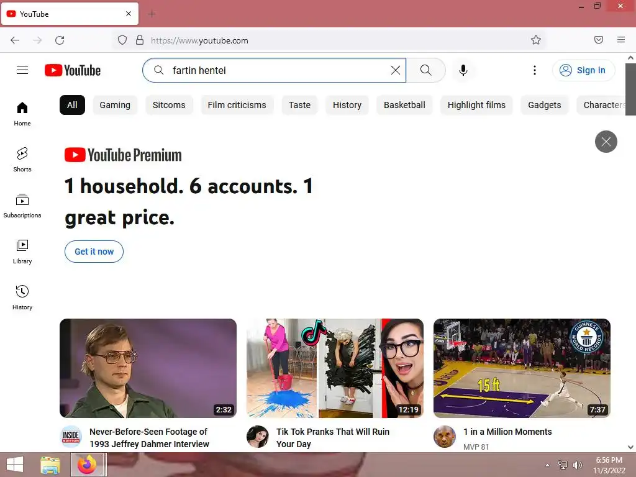Screen dimensions: 636x477
Task: Select the All filter chip
Action: click(72, 105)
